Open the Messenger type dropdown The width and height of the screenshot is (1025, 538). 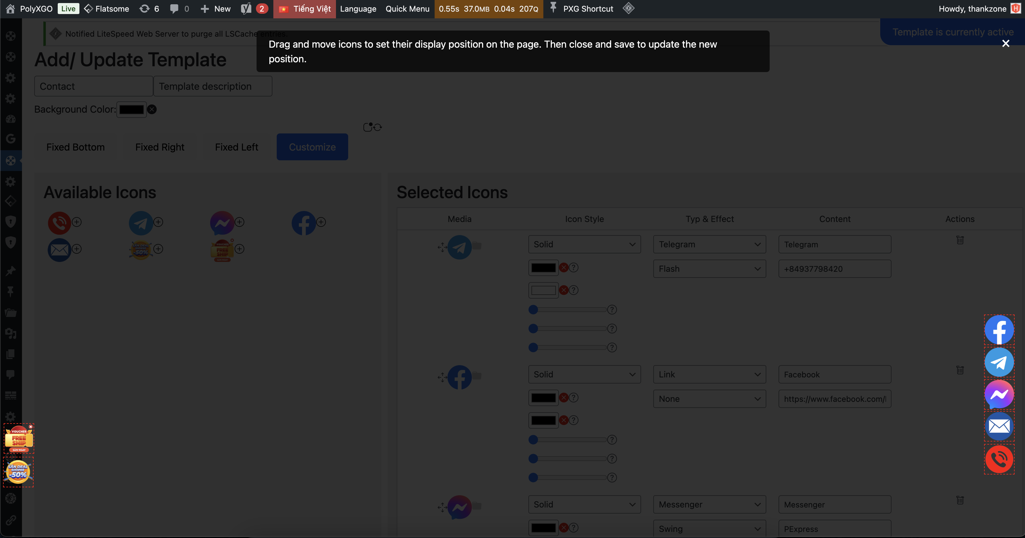point(709,505)
